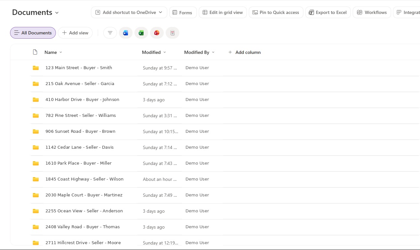This screenshot has height=250, width=420.
Task: Open folder 2711 Hillcrest Drive - Seller - Moore
Action: (x=83, y=243)
